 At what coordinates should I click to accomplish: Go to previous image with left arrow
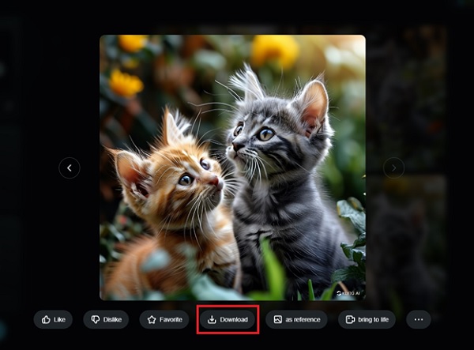click(x=70, y=167)
